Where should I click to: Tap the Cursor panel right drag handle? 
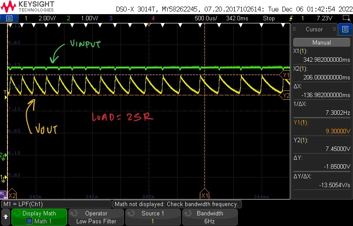(334, 29)
